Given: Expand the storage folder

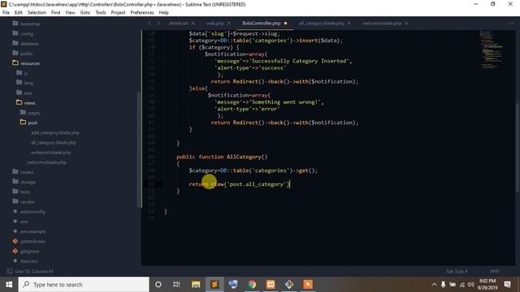Looking at the screenshot, I should click(x=24, y=182).
